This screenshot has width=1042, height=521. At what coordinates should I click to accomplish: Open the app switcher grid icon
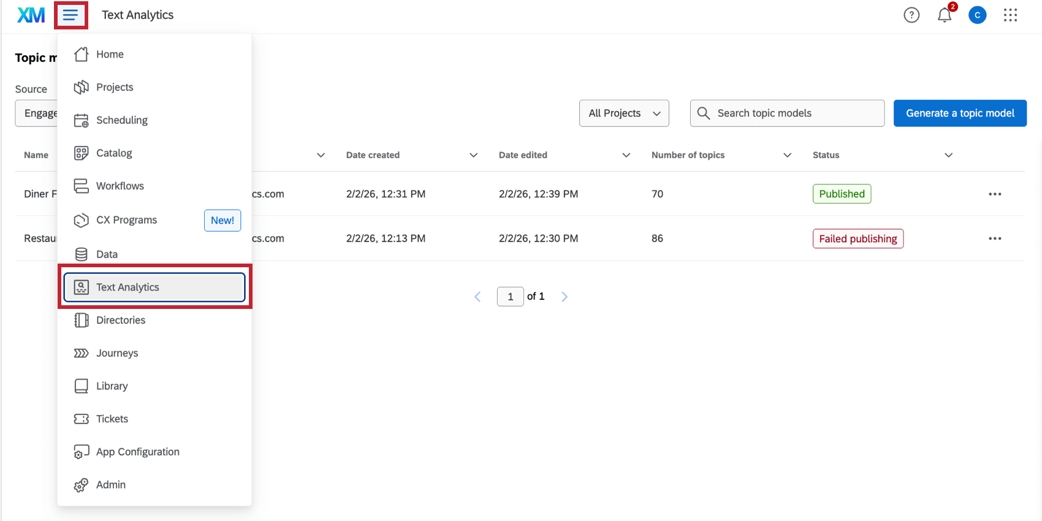coord(1010,15)
